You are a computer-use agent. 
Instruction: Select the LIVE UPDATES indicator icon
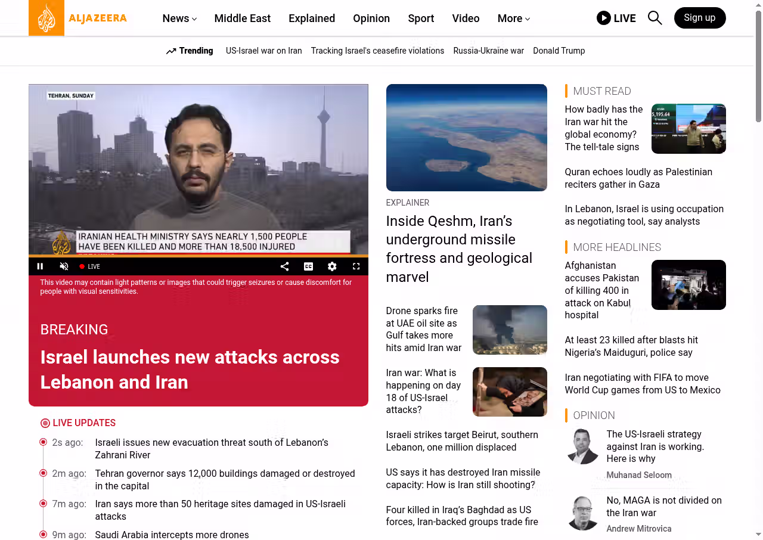click(45, 423)
